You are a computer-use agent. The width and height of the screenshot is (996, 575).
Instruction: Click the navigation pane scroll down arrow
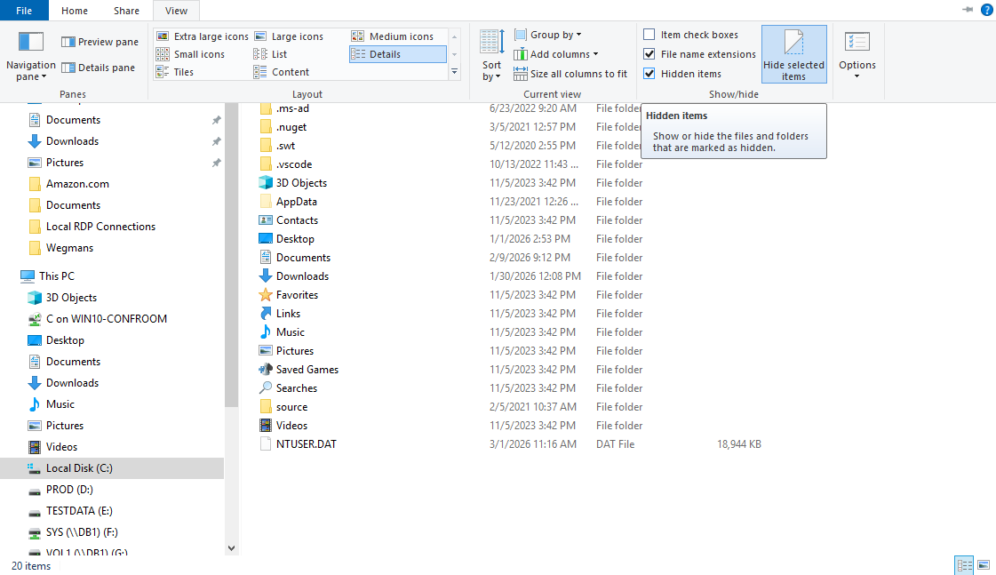coord(232,549)
